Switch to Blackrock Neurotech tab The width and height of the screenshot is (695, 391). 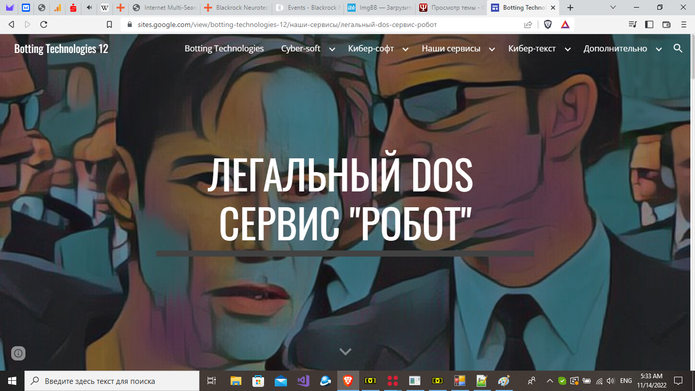pyautogui.click(x=236, y=8)
